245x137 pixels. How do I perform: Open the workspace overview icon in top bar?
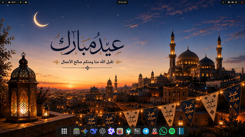point(26,2)
